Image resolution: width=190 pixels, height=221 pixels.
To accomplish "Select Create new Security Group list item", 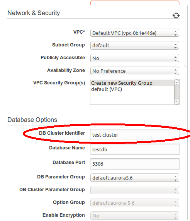I will (132, 83).
